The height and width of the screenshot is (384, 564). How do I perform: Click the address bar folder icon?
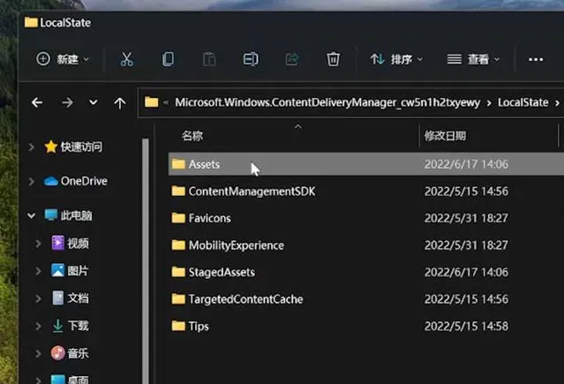[152, 102]
